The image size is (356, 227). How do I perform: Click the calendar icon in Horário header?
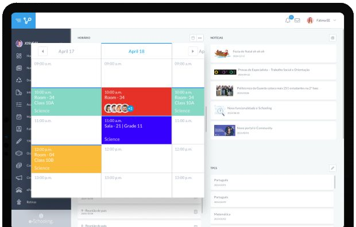[193, 38]
